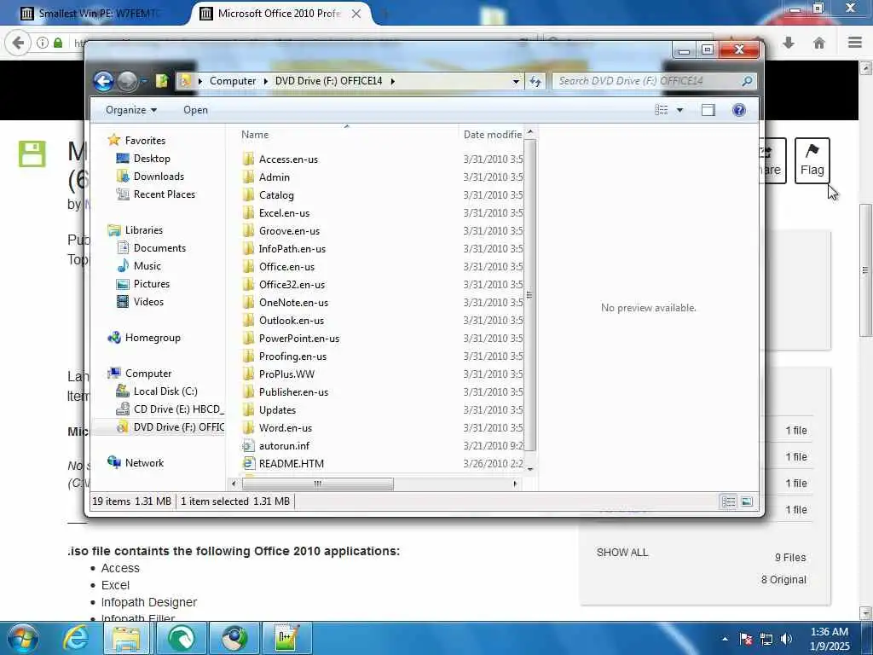Image resolution: width=873 pixels, height=655 pixels.
Task: Select the Access.en-us folder icon
Action: (x=248, y=159)
